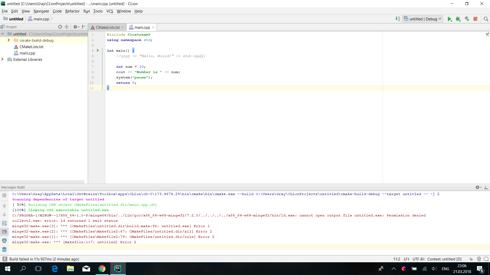Open the Navigate menu
The height and width of the screenshot is (275, 490).
[x=41, y=11]
